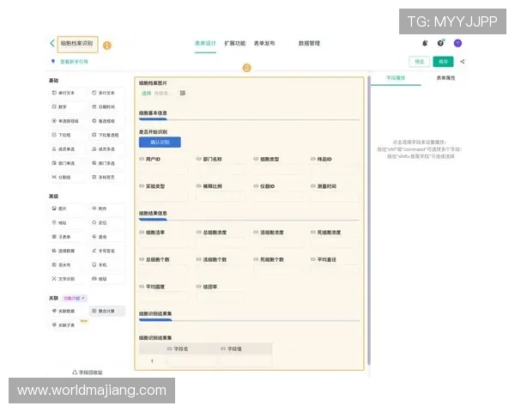Add a 地址 field widget
The width and height of the screenshot is (515, 412).
(67, 223)
